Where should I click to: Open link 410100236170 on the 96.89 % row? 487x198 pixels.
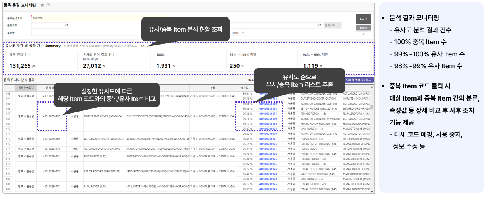pos(268,134)
